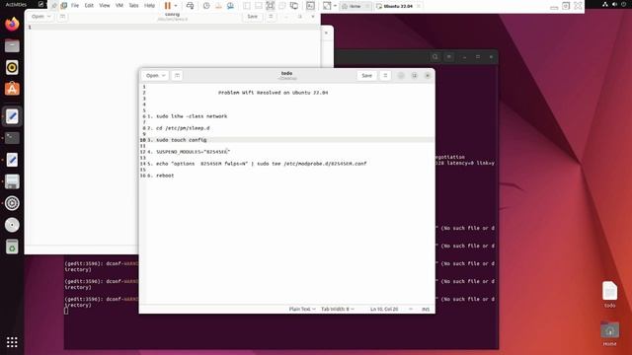The height and width of the screenshot is (355, 632).
Task: Pause the virtual machine with the orange button
Action: pos(168,6)
